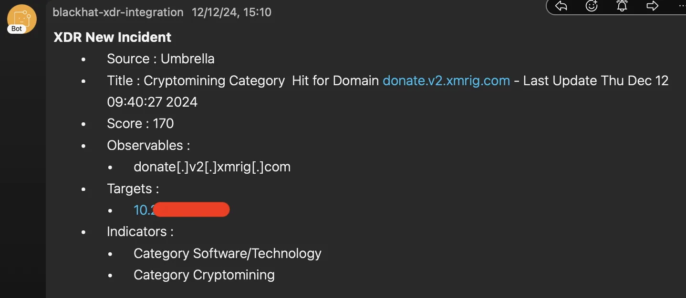Click the Observables label
This screenshot has height=298, width=686.
(148, 145)
